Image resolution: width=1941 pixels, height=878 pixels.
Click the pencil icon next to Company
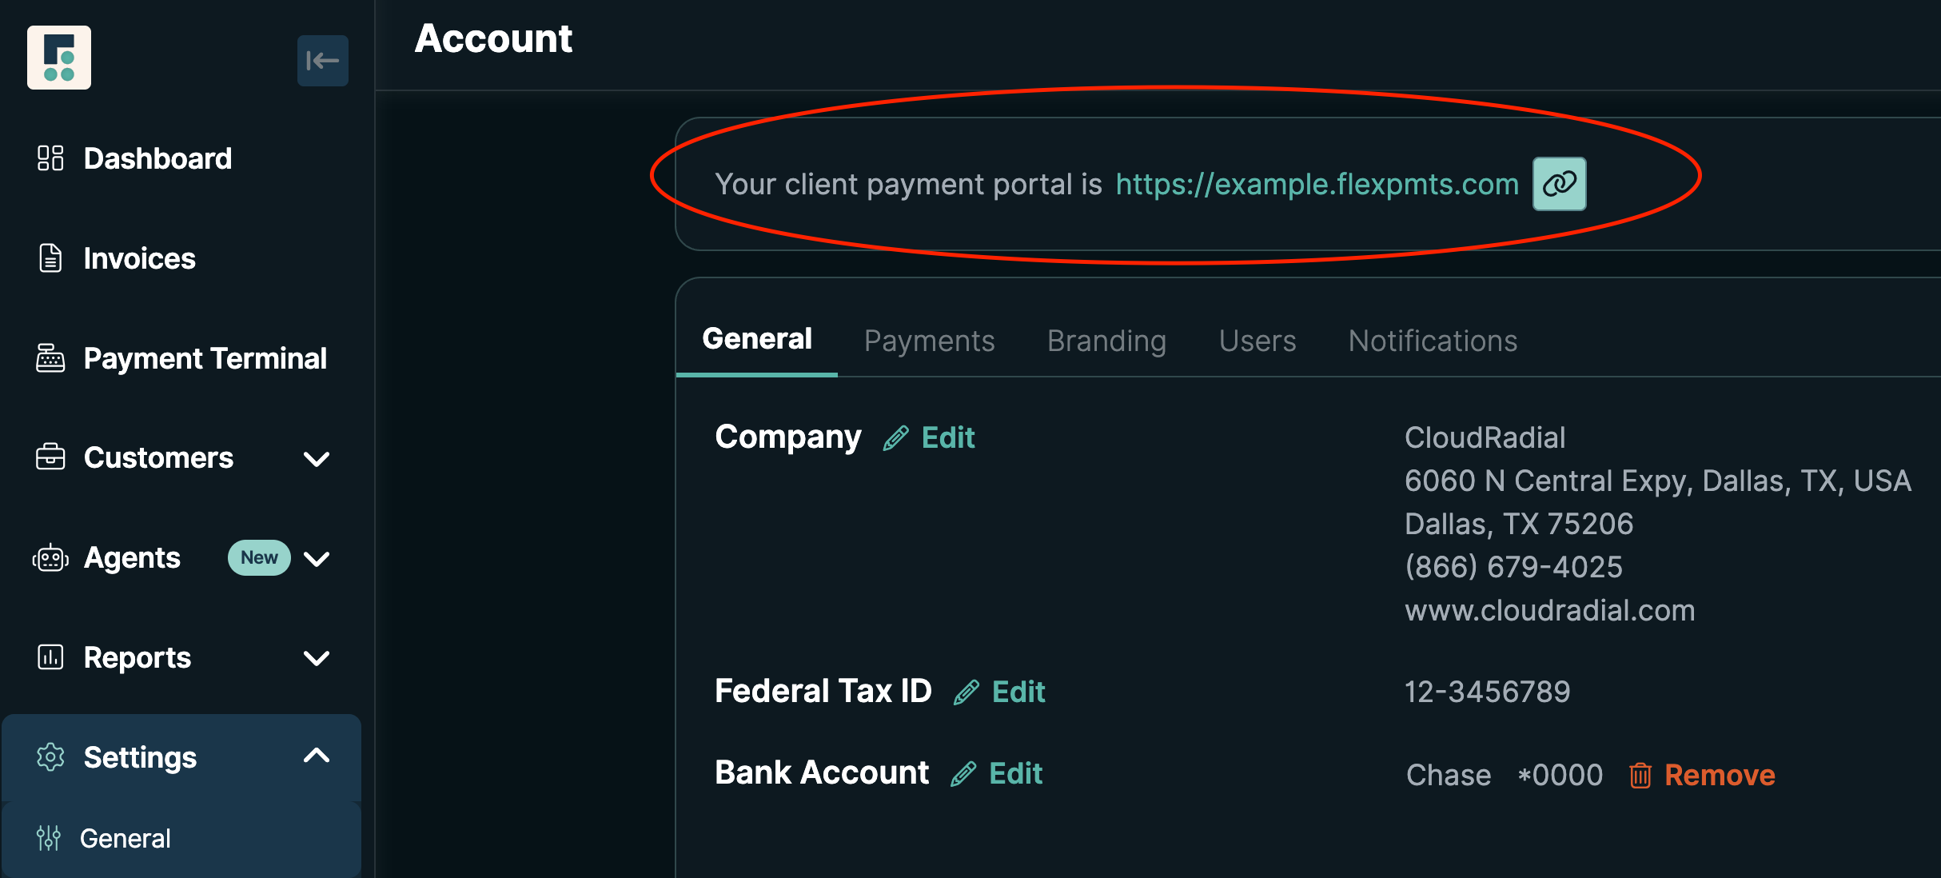pyautogui.click(x=895, y=438)
